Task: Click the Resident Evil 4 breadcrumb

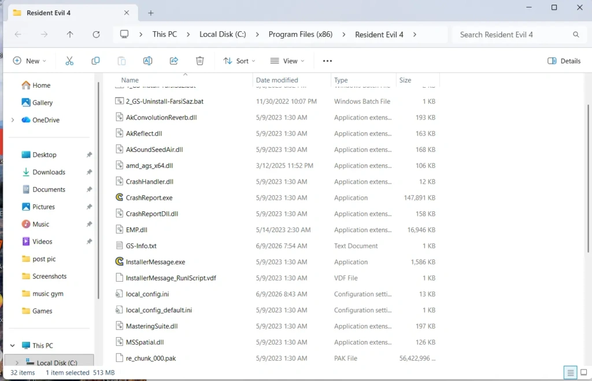Action: coord(379,34)
